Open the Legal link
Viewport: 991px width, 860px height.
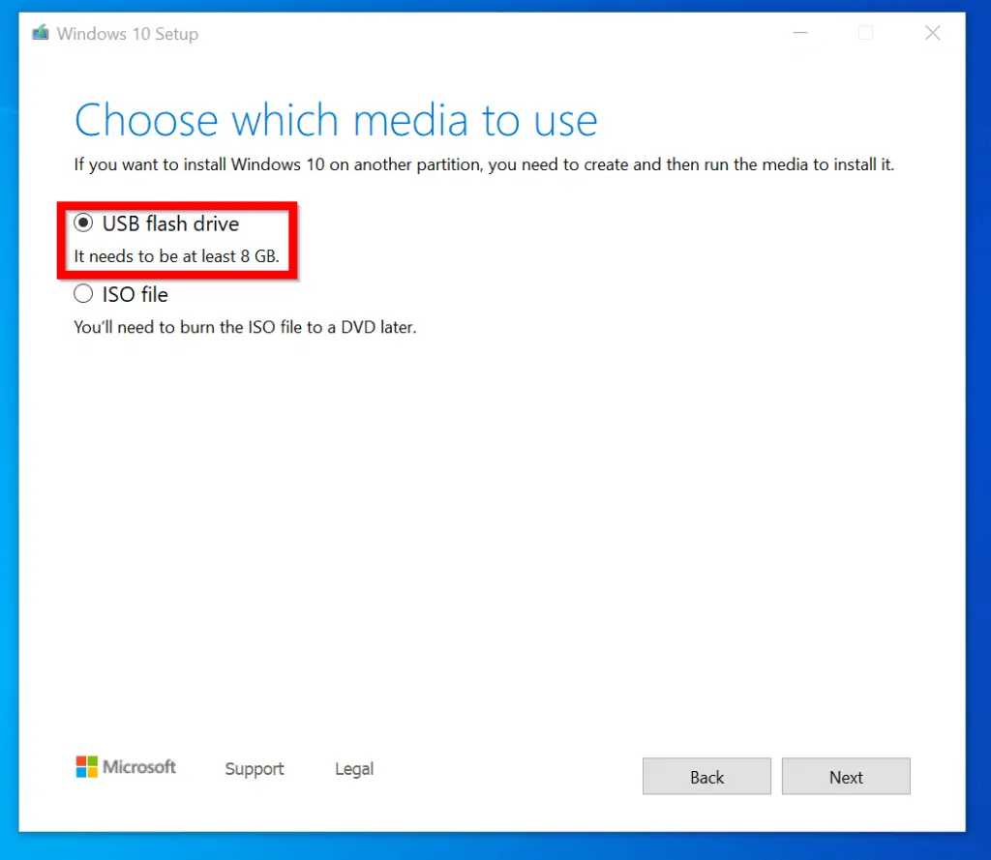pyautogui.click(x=354, y=769)
